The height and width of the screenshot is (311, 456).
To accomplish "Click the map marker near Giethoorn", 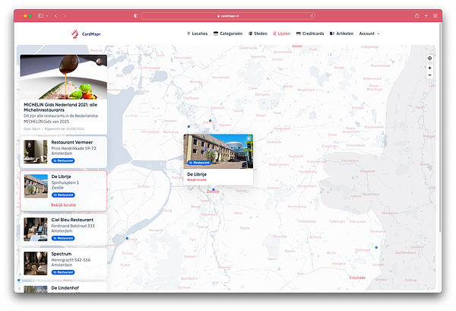I will 211,121.
